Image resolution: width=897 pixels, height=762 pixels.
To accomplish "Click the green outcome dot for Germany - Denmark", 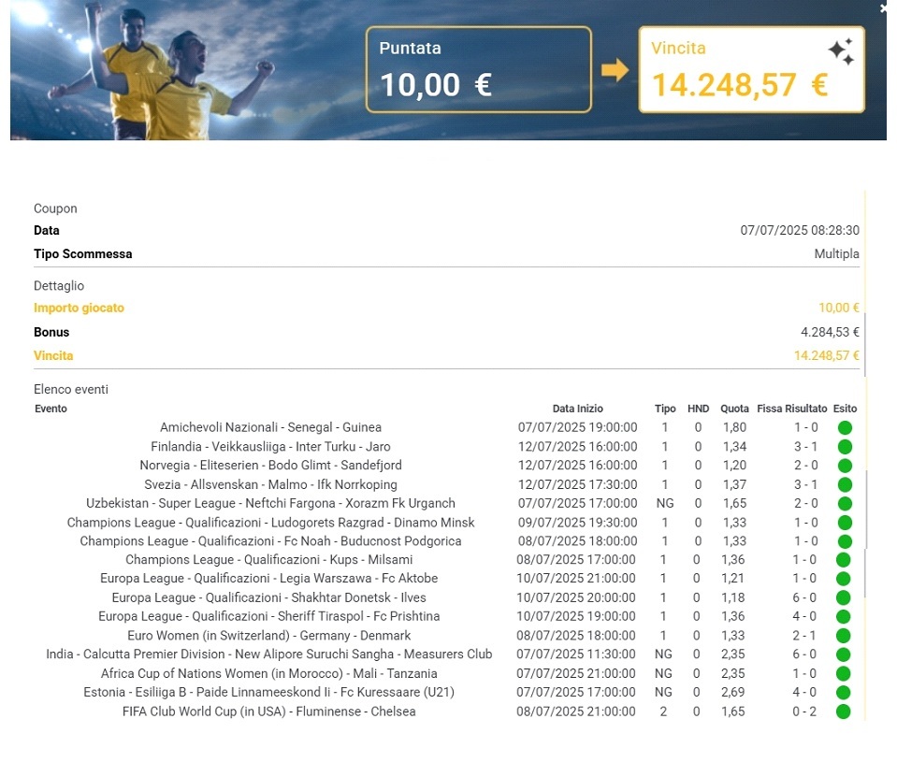I will [x=843, y=636].
